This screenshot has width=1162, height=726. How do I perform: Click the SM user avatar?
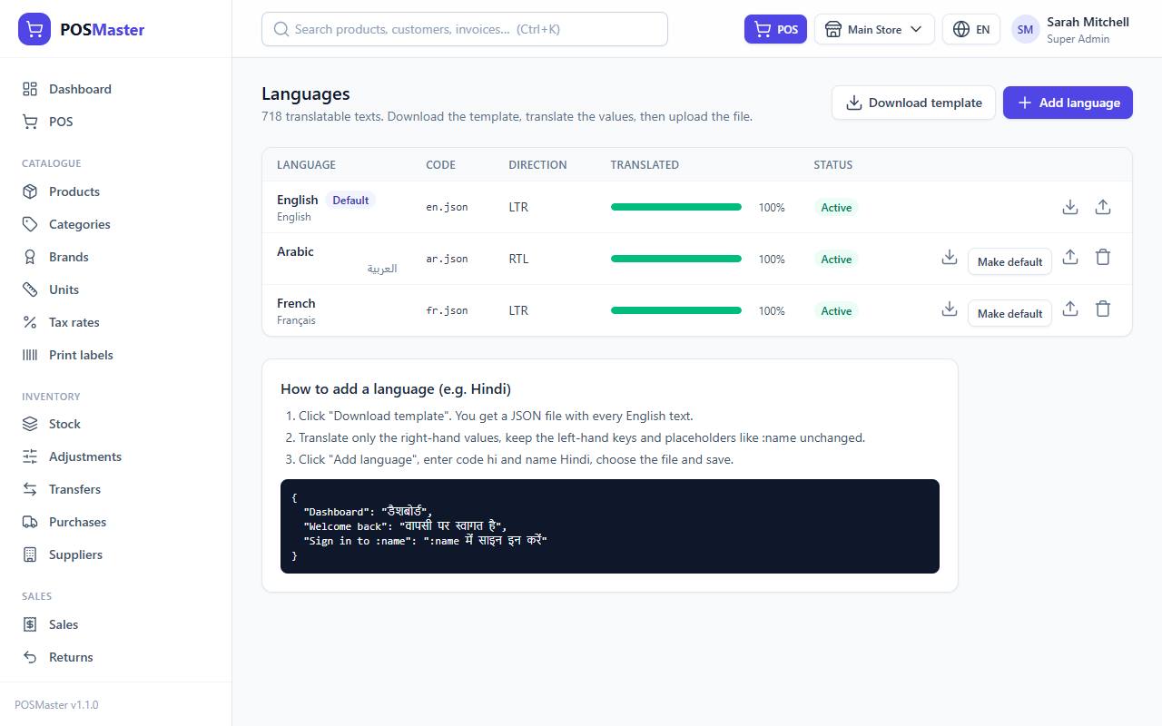coord(1025,29)
